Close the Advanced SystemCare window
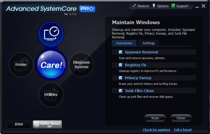Image resolution: width=210 pixels, height=134 pixels. (204, 6)
